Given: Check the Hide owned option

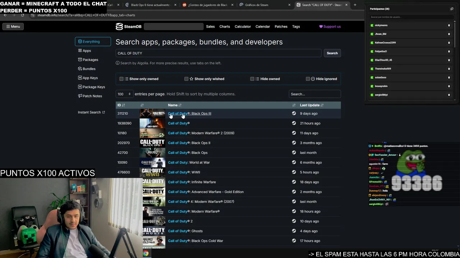Looking at the screenshot, I should 252,79.
